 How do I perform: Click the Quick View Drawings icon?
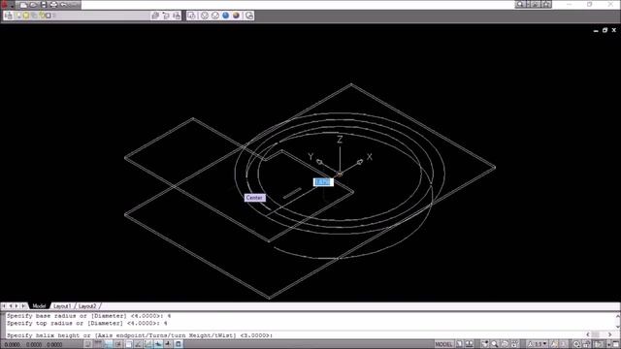[x=470, y=345]
